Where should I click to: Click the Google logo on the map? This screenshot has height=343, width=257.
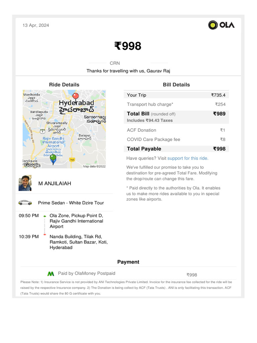(x=32, y=165)
